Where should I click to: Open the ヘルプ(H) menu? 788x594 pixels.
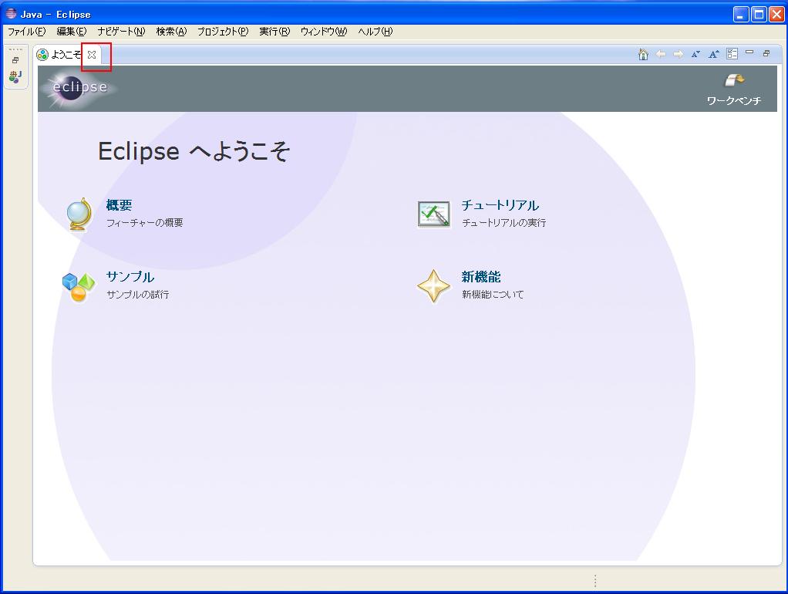point(375,32)
